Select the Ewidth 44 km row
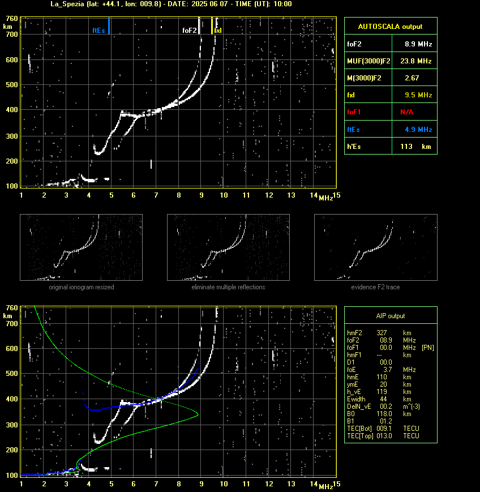The width and height of the screenshot is (480, 492). click(x=379, y=399)
